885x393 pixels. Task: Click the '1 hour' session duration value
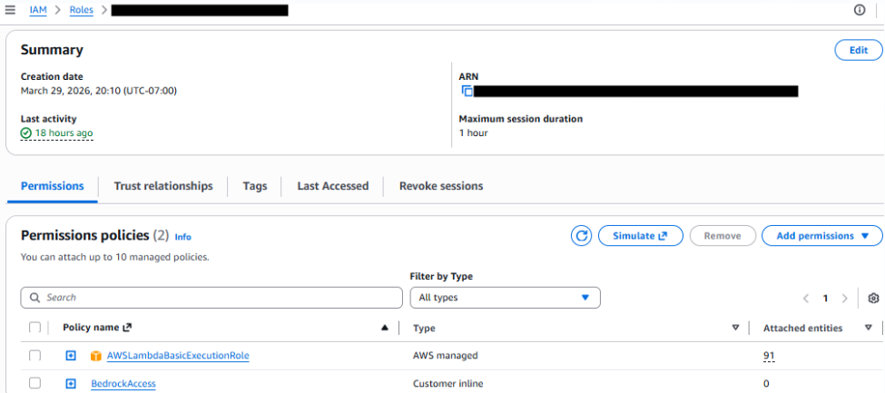tap(473, 133)
